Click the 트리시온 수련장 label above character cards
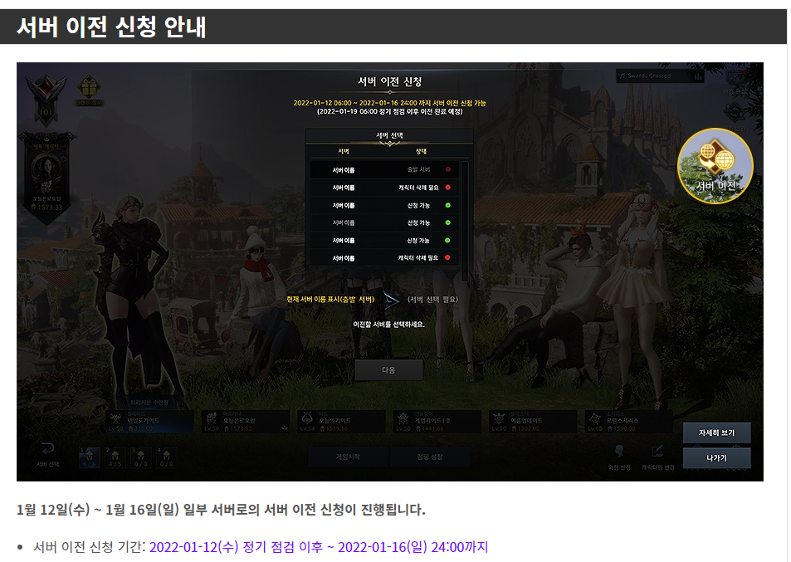The height and width of the screenshot is (562, 791). (150, 403)
